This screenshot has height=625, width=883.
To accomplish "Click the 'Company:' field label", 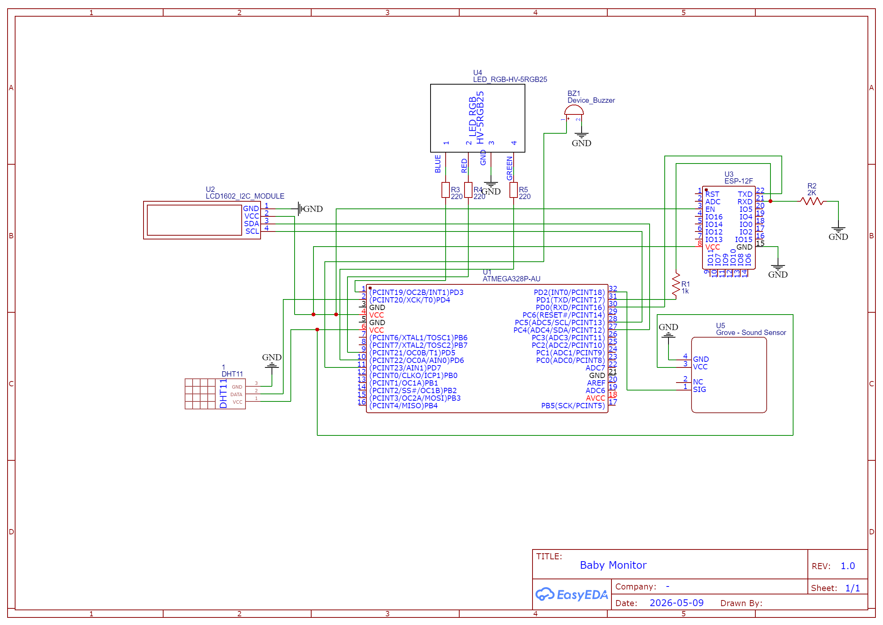I will [x=636, y=586].
